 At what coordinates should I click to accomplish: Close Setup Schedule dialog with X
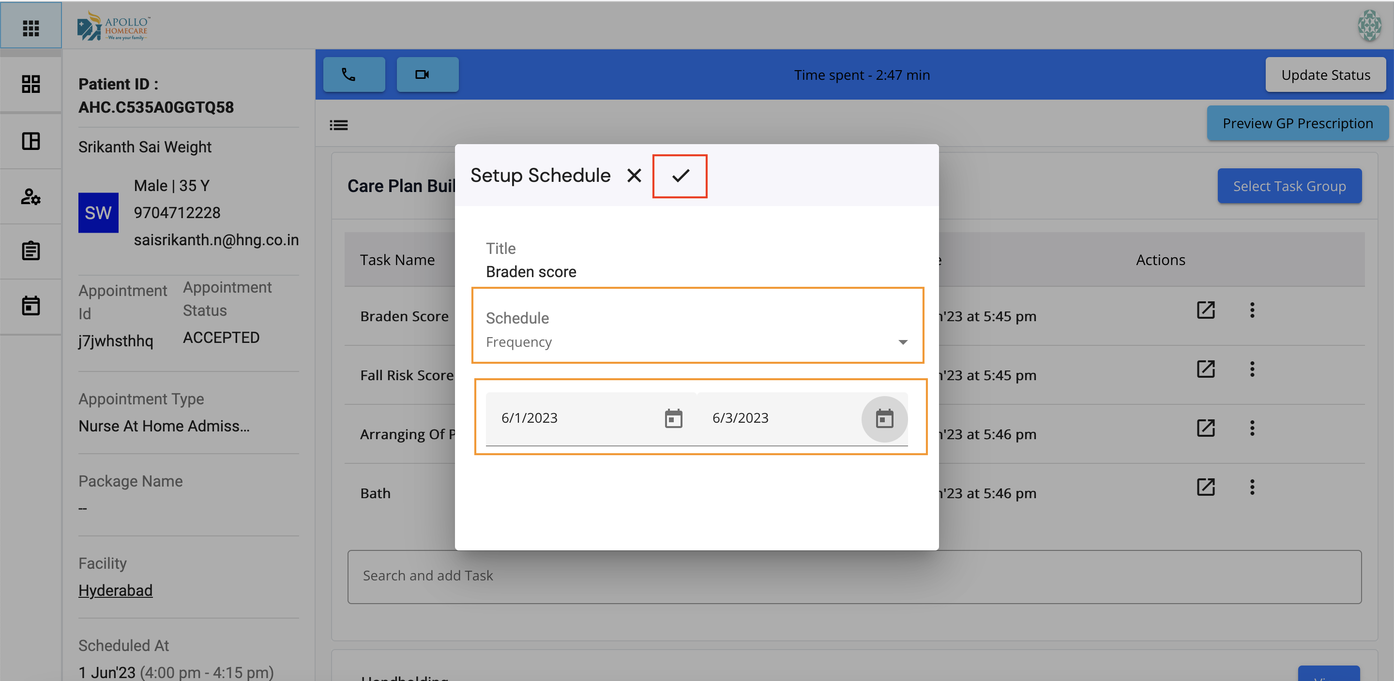pos(634,176)
